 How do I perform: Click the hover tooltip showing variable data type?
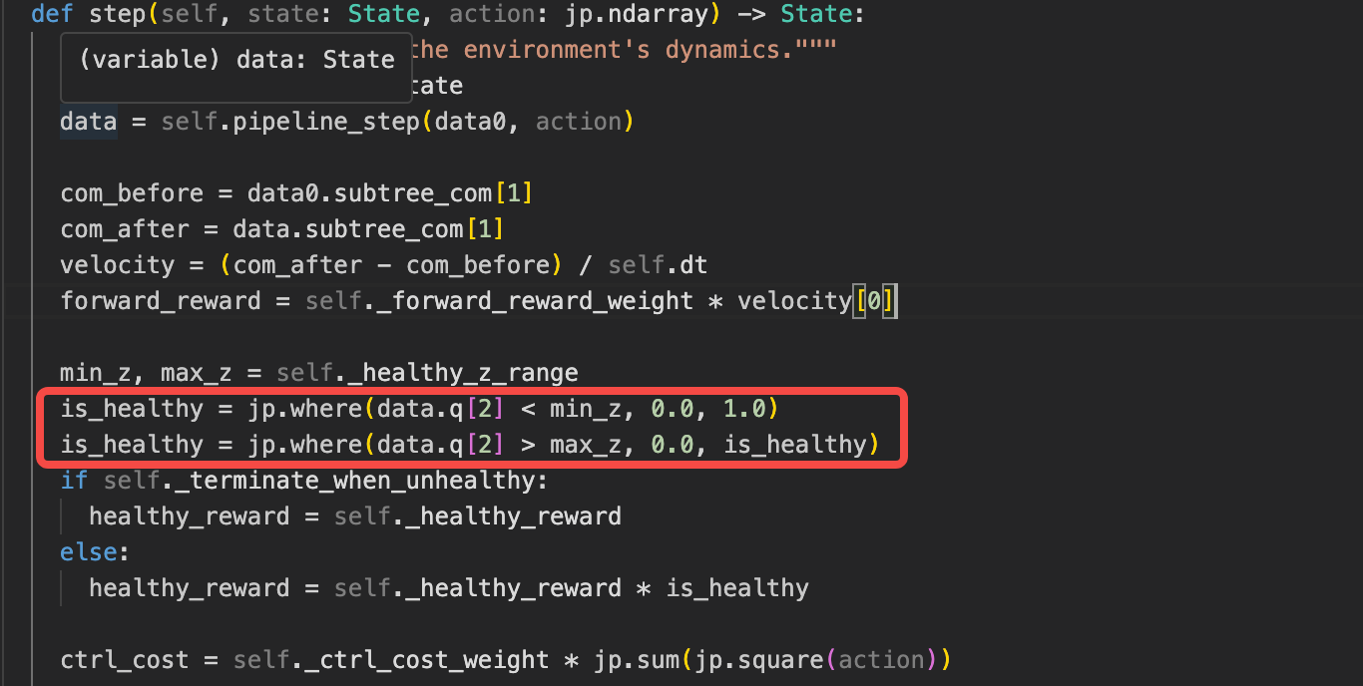235,60
